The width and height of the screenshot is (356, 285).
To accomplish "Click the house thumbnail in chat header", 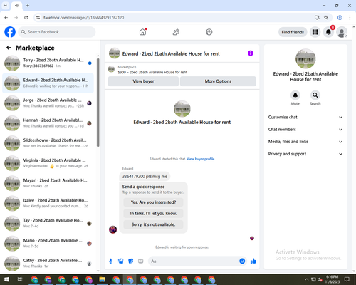I will 115,53.
